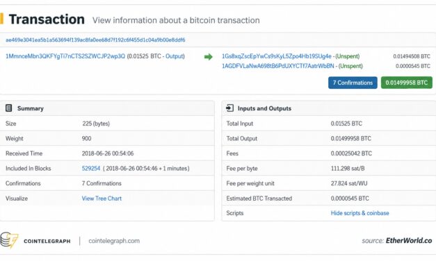Select output amount 0.01494508 BTC
The width and height of the screenshot is (436, 261).
click(x=412, y=56)
